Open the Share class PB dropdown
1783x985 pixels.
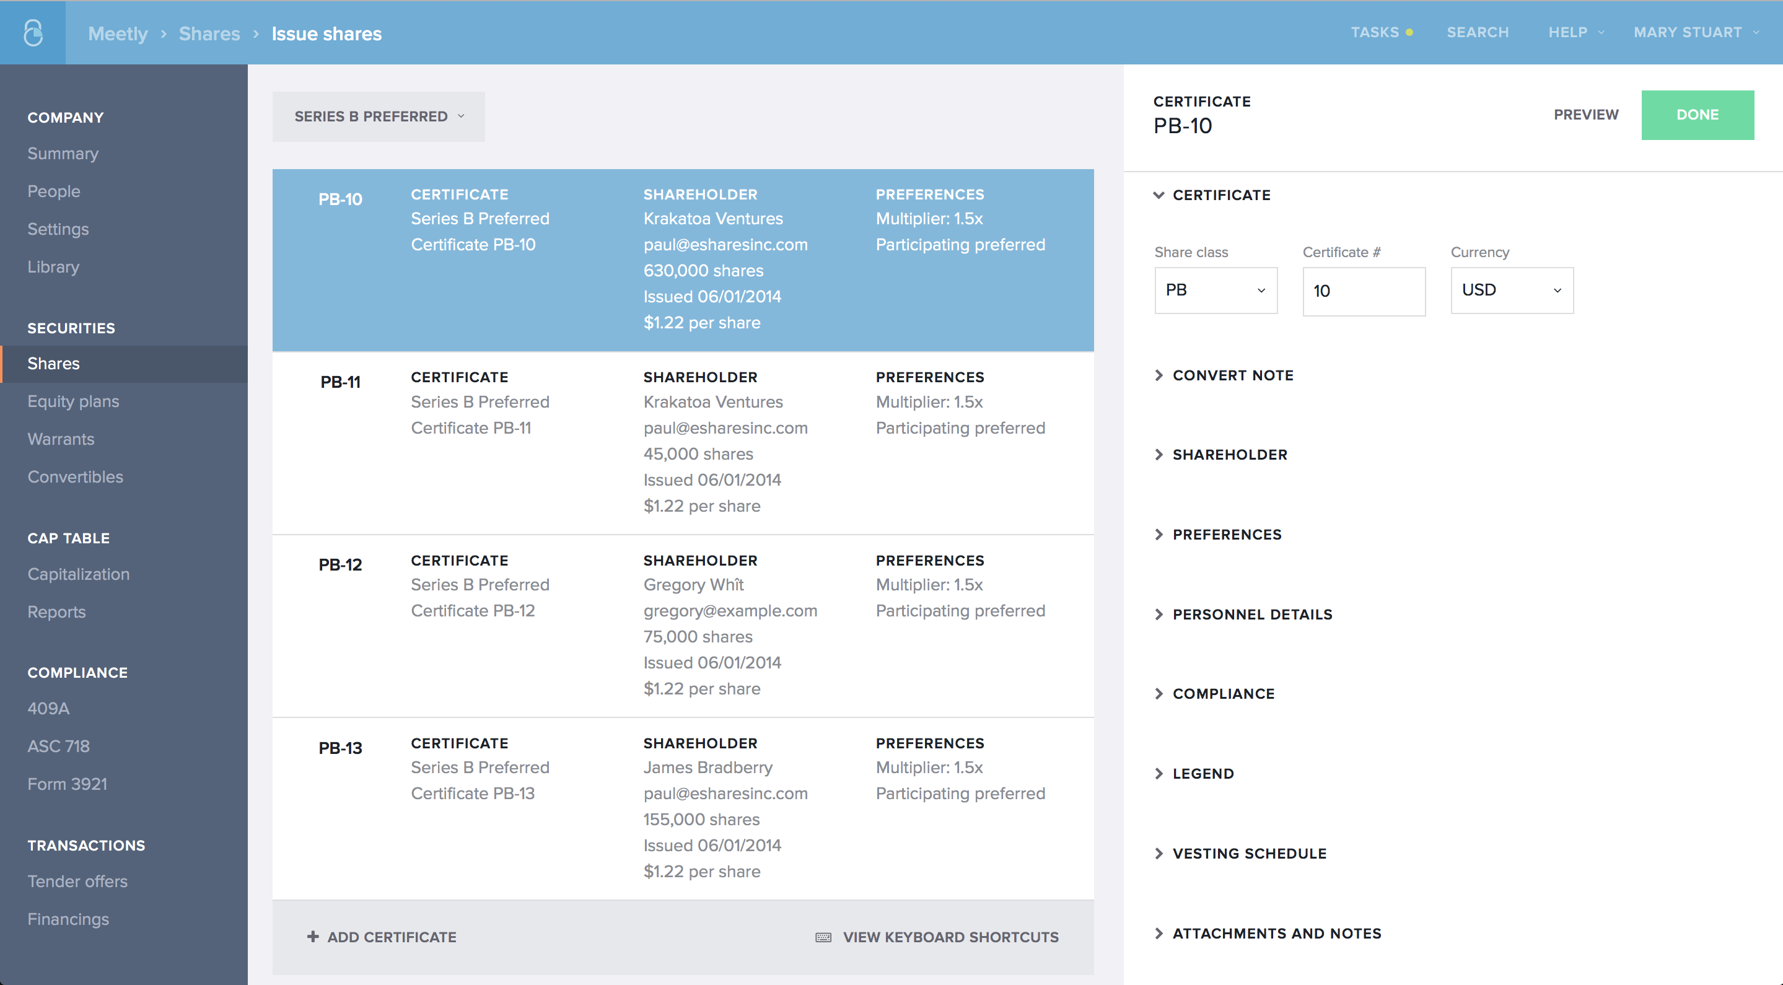[x=1216, y=291]
